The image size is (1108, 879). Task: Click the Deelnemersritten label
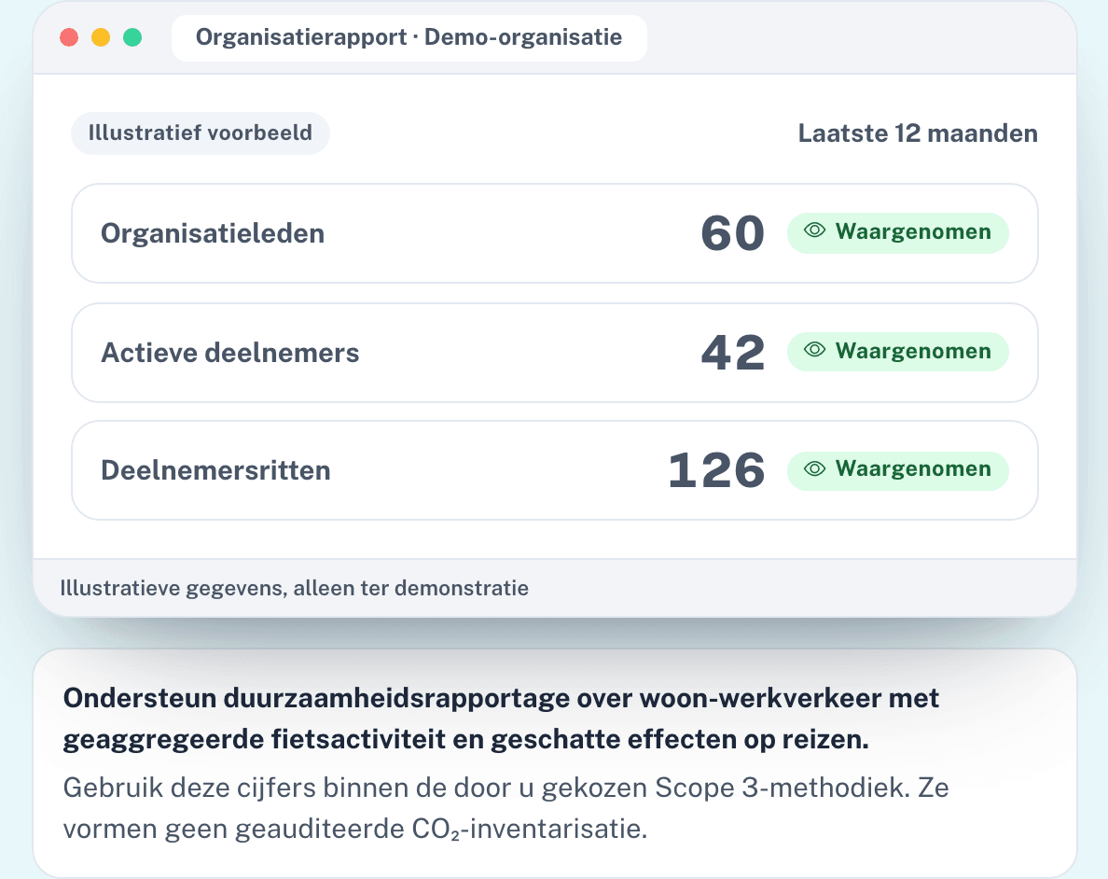click(215, 470)
